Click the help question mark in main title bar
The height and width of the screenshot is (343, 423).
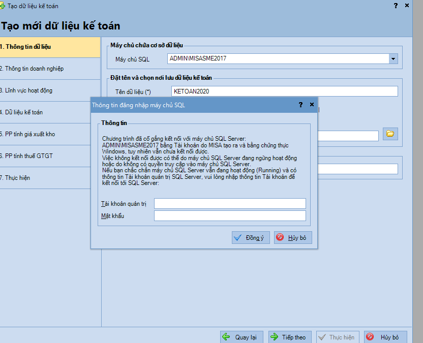coord(396,5)
